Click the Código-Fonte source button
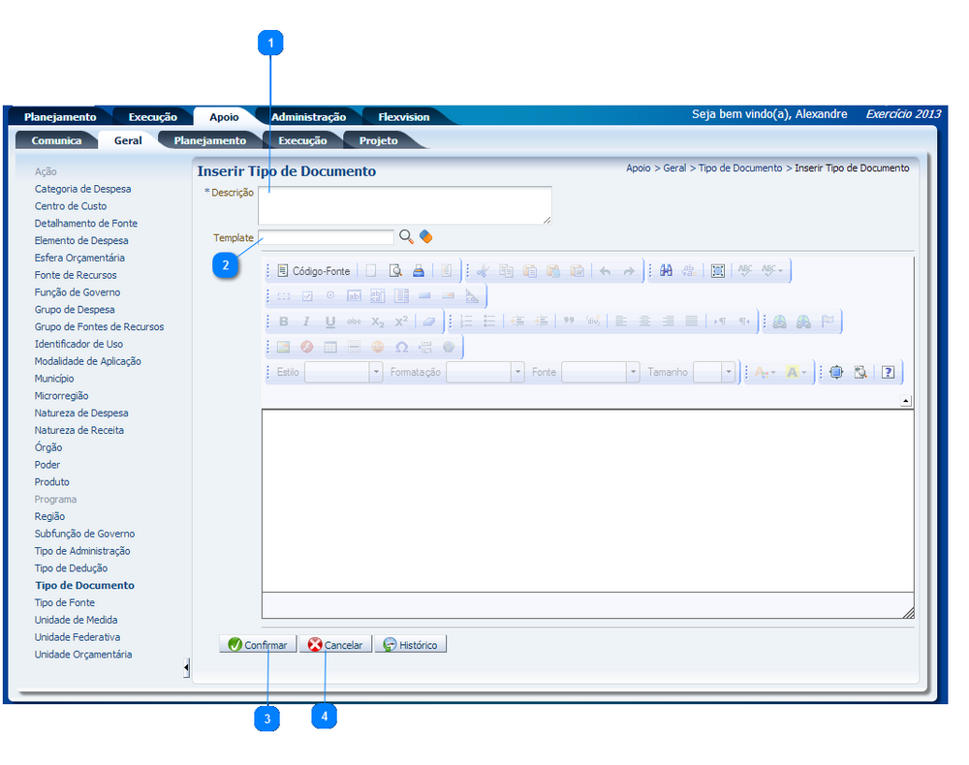This screenshot has width=969, height=765. coord(313,271)
